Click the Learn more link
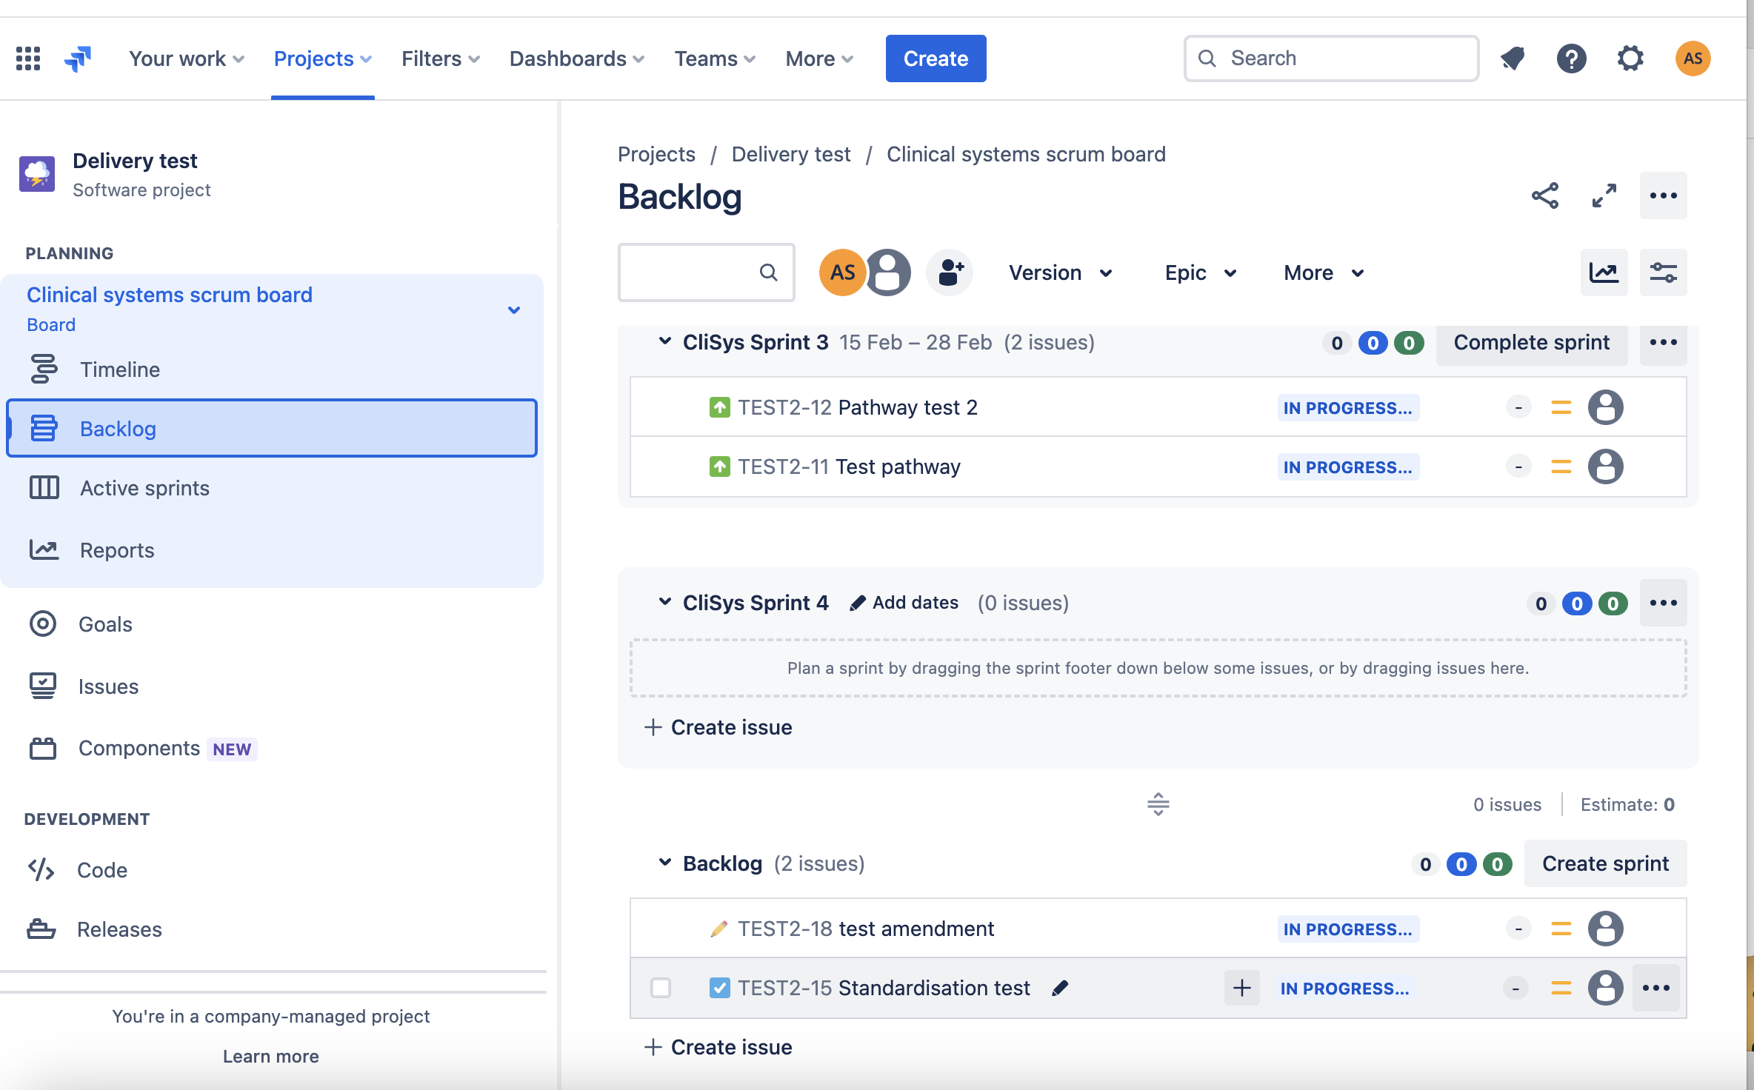This screenshot has height=1090, width=1754. (270, 1057)
